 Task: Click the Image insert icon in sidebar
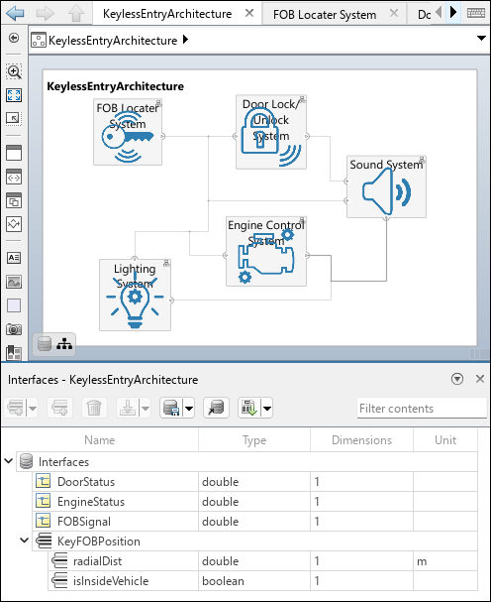click(14, 282)
